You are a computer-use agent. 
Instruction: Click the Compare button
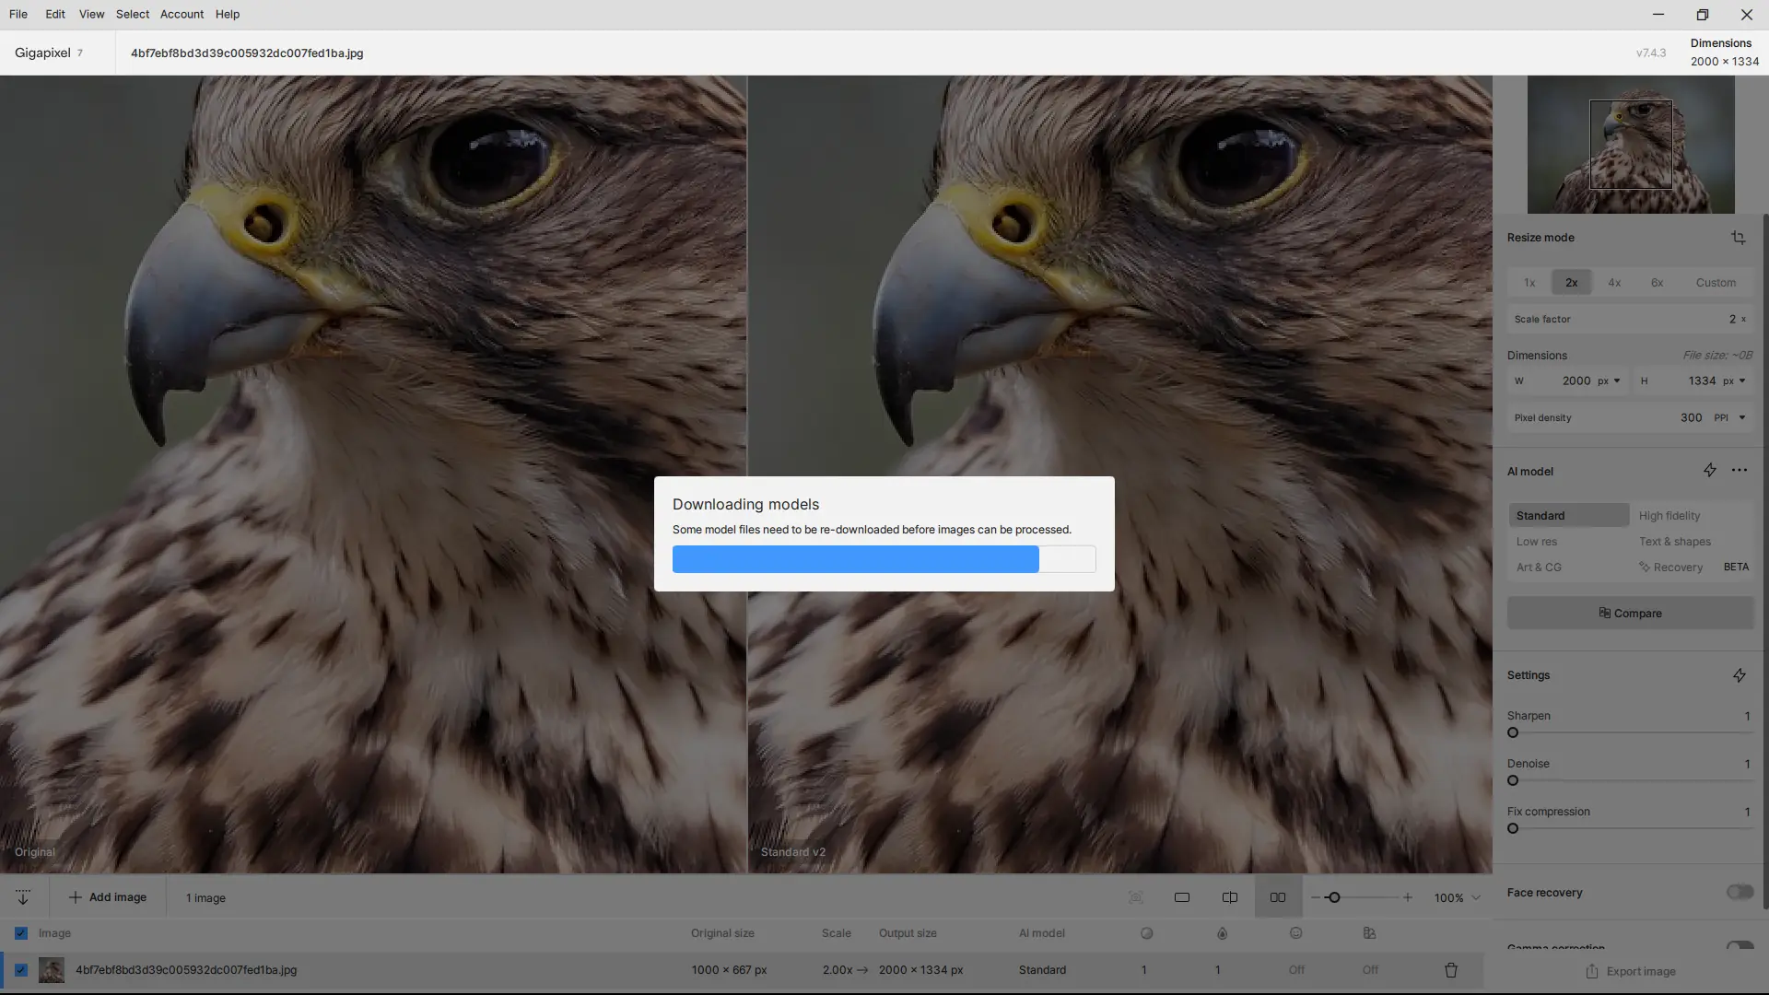pos(1630,614)
